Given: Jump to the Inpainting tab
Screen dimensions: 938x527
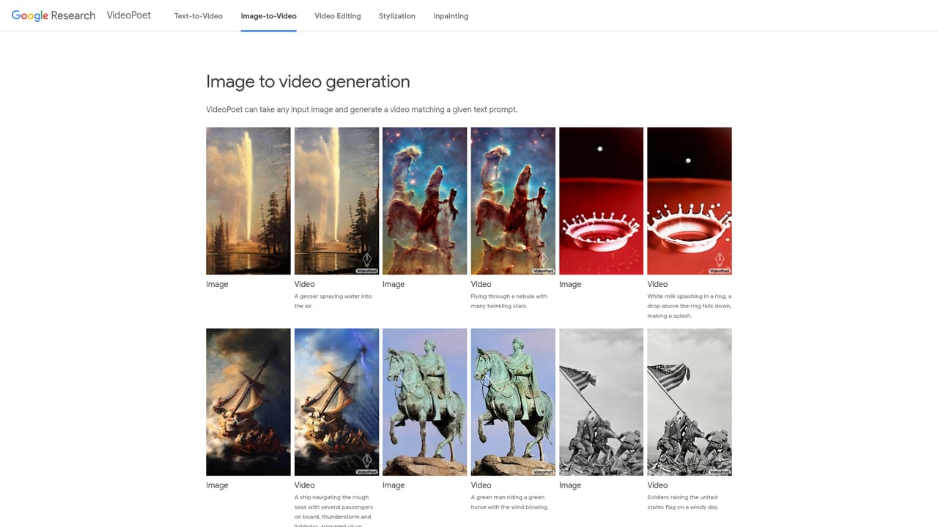Looking at the screenshot, I should pos(451,16).
